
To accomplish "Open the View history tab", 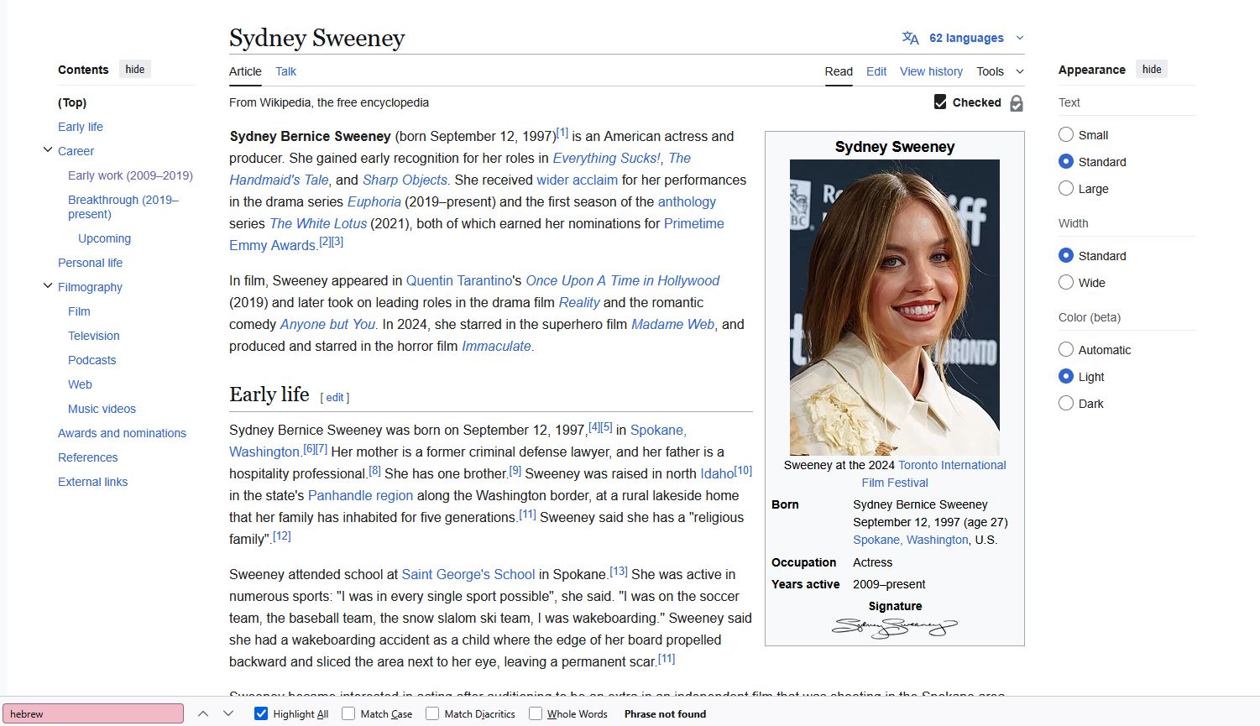I will (931, 71).
